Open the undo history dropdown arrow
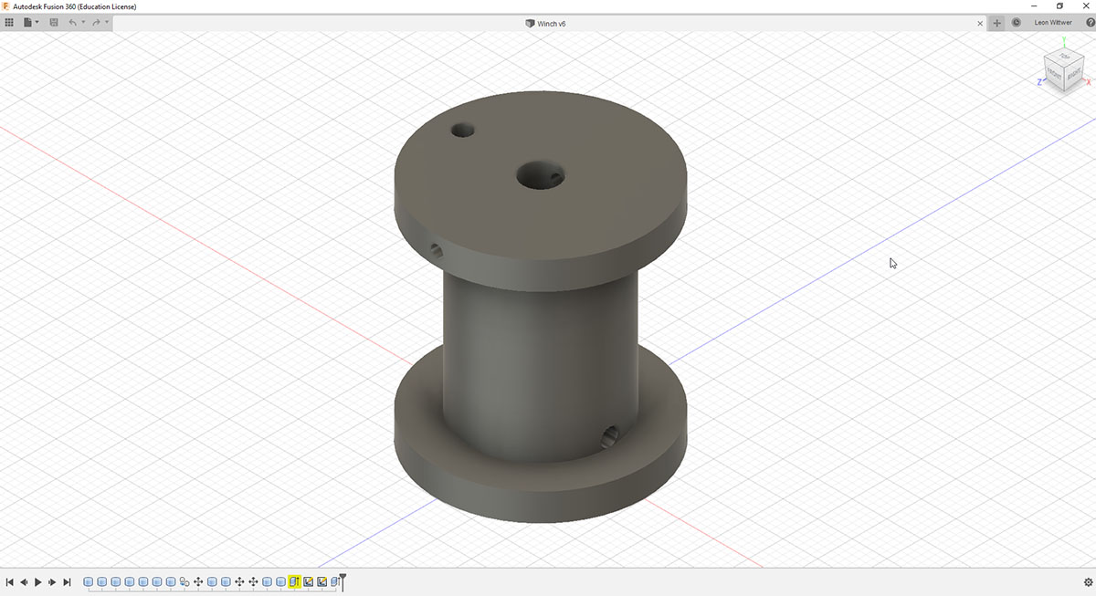1096x596 pixels. point(83,22)
